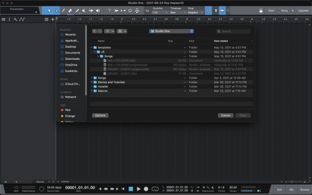
Task: Click the Options button
Action: (x=100, y=115)
